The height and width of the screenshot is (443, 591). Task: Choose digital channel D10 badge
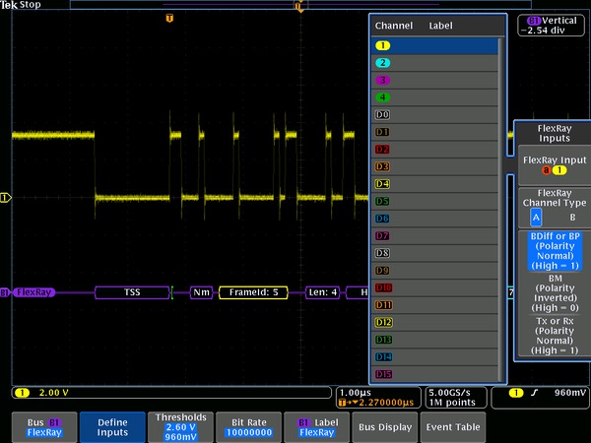383,287
